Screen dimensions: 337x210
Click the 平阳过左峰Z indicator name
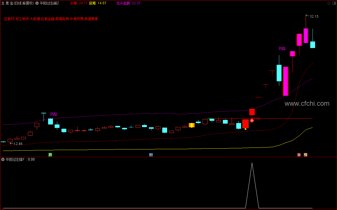point(49,3)
